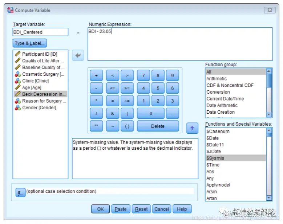Select Arsin function in list
This screenshot has width=283, height=224.
click(236, 192)
